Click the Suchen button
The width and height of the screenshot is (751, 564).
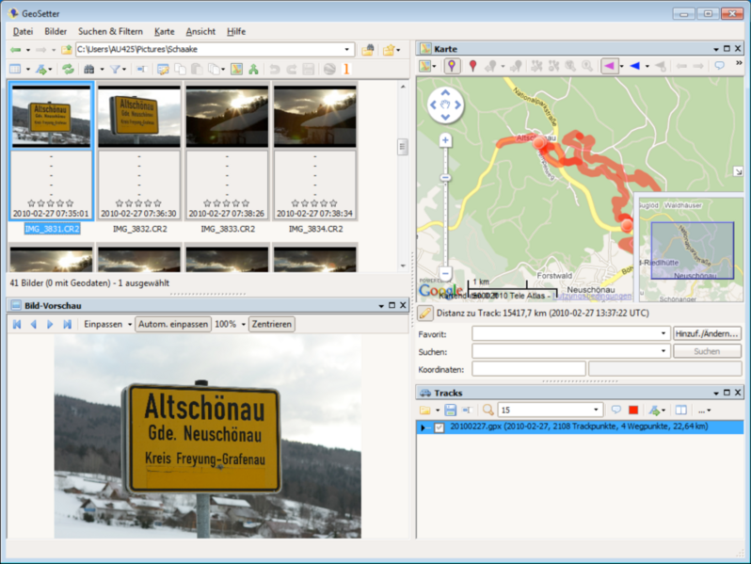click(x=707, y=351)
